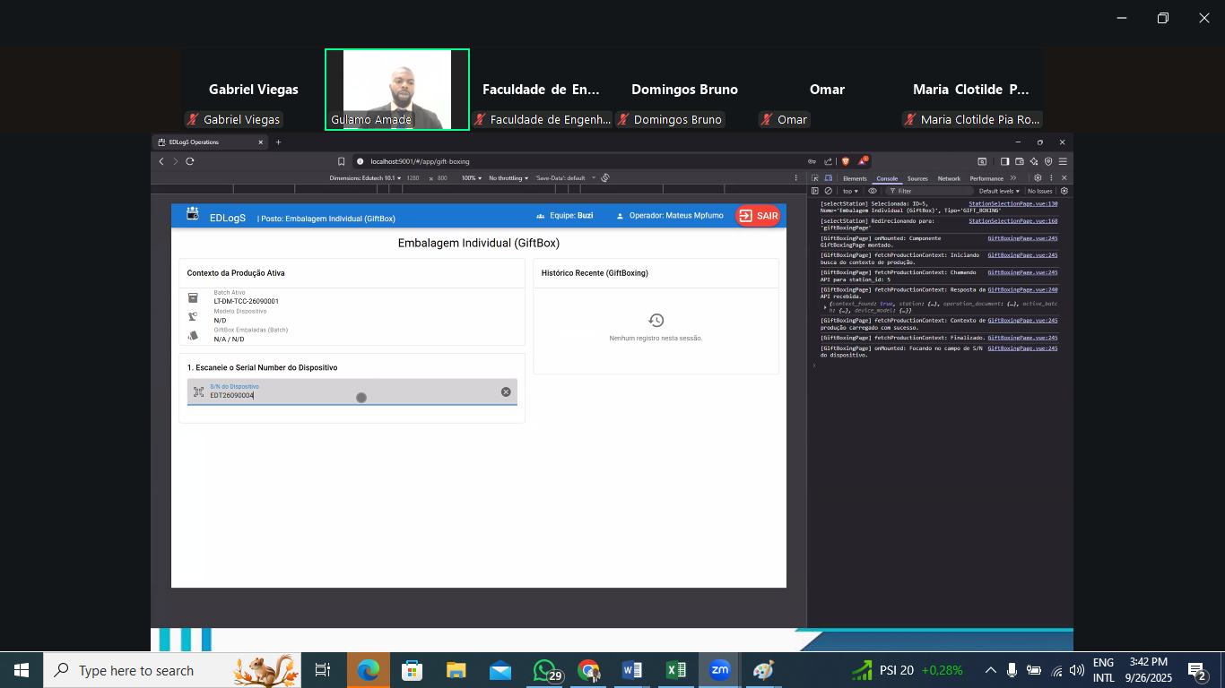
Task: Clear the S/N do Dispositivo field
Action: point(506,392)
